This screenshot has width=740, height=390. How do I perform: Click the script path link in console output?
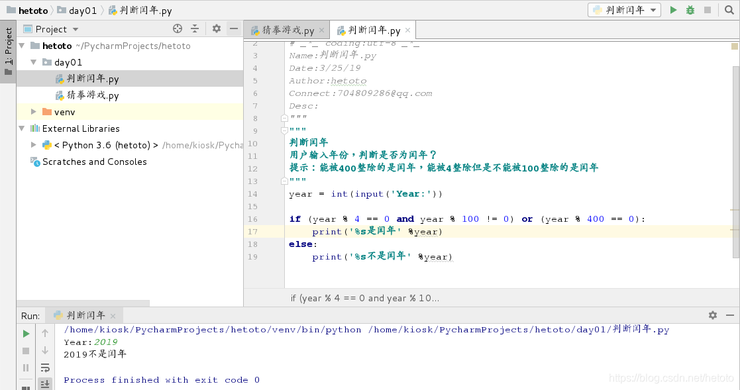tap(519, 329)
